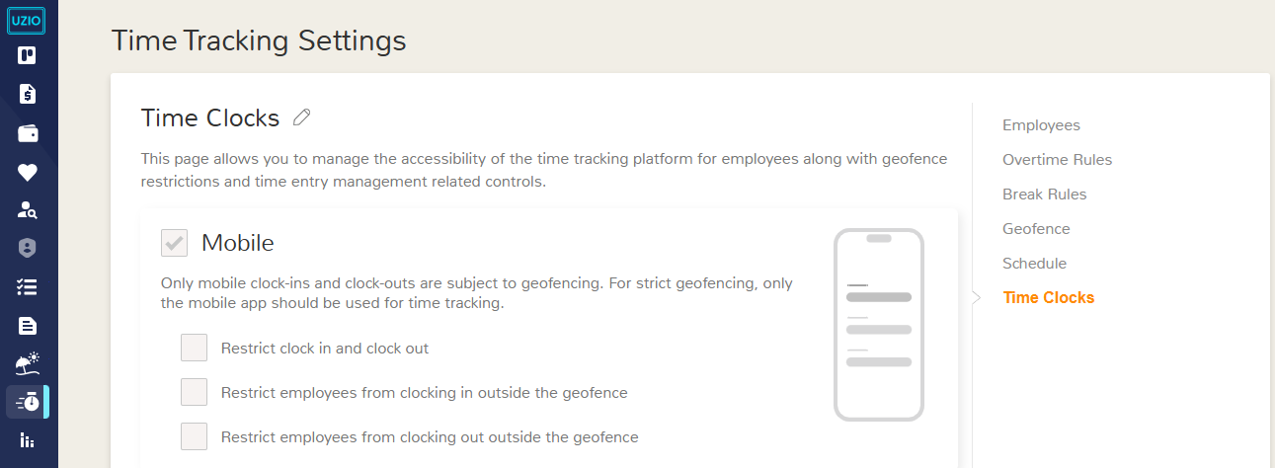Go to the Employees settings section
The image size is (1275, 468).
point(1041,125)
